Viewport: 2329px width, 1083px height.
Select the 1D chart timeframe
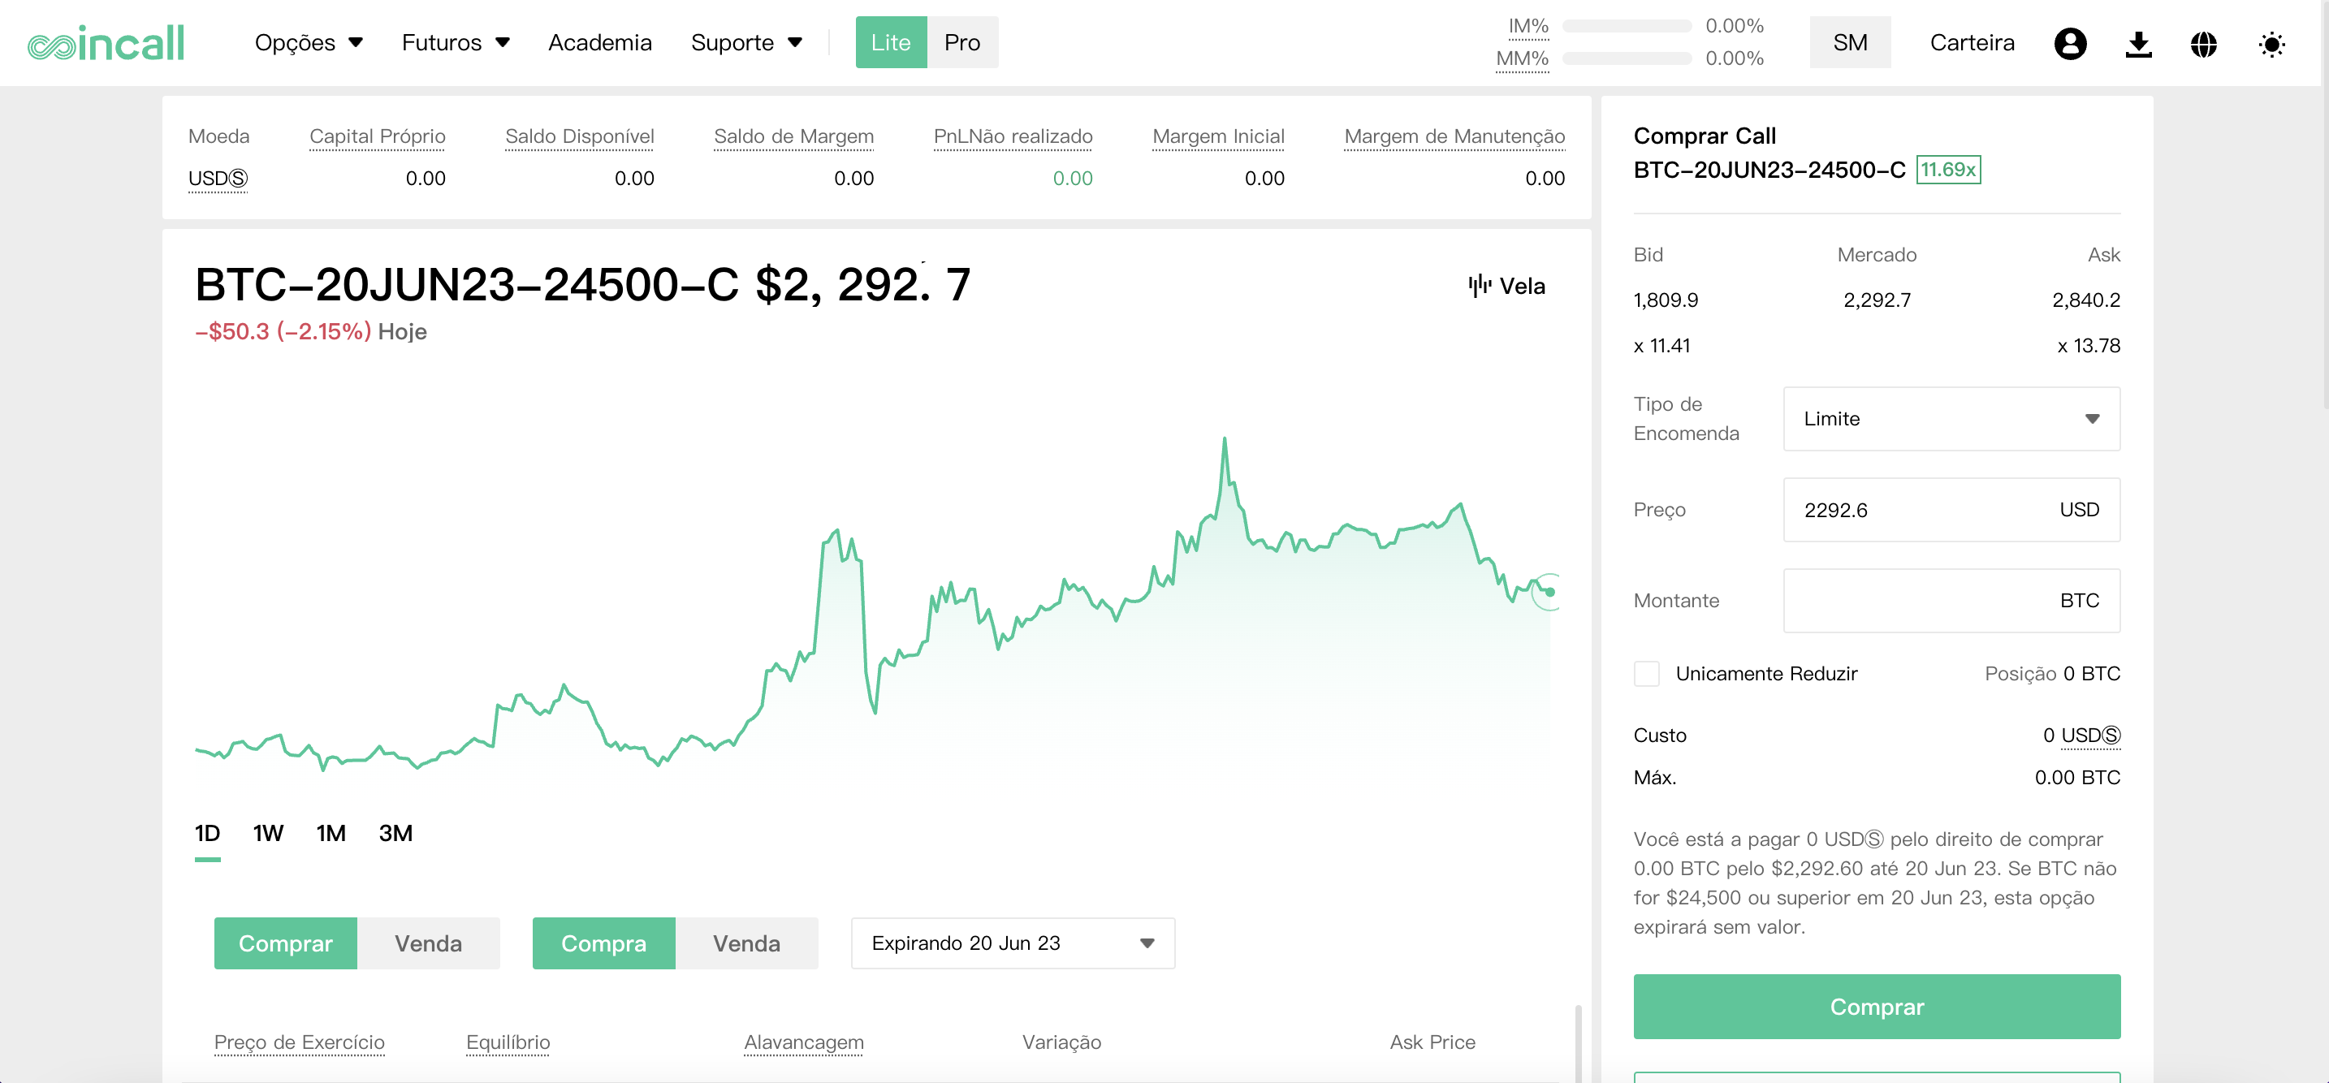click(x=207, y=833)
